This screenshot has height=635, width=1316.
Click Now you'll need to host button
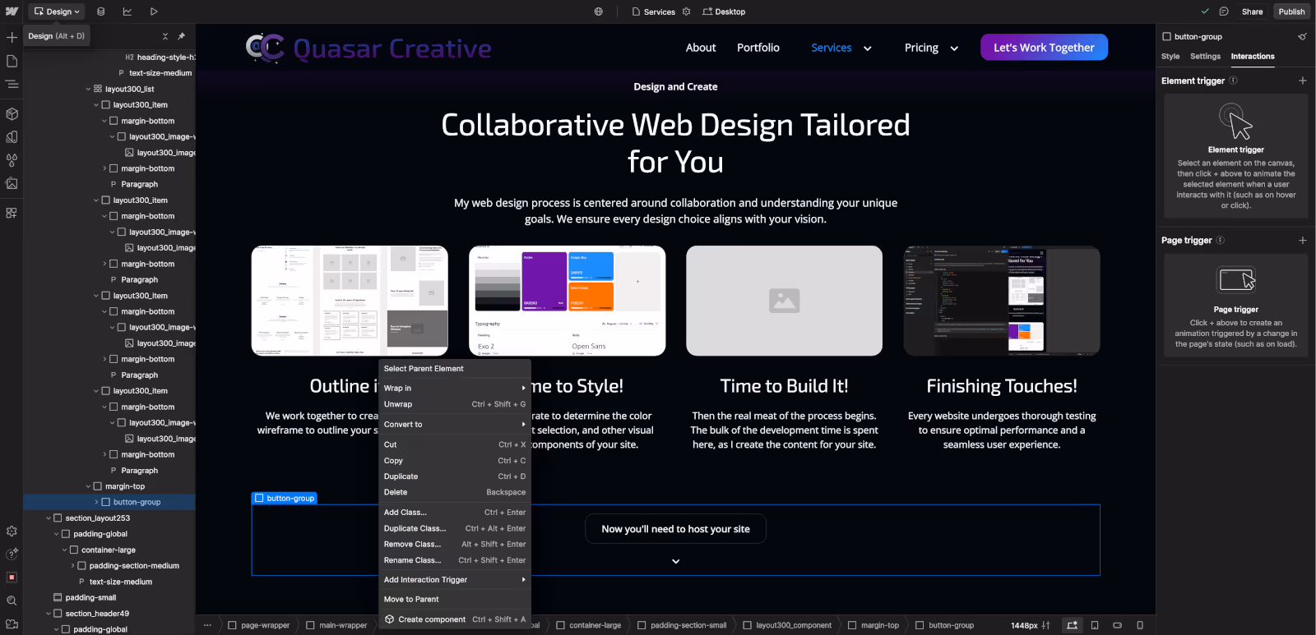coord(675,529)
